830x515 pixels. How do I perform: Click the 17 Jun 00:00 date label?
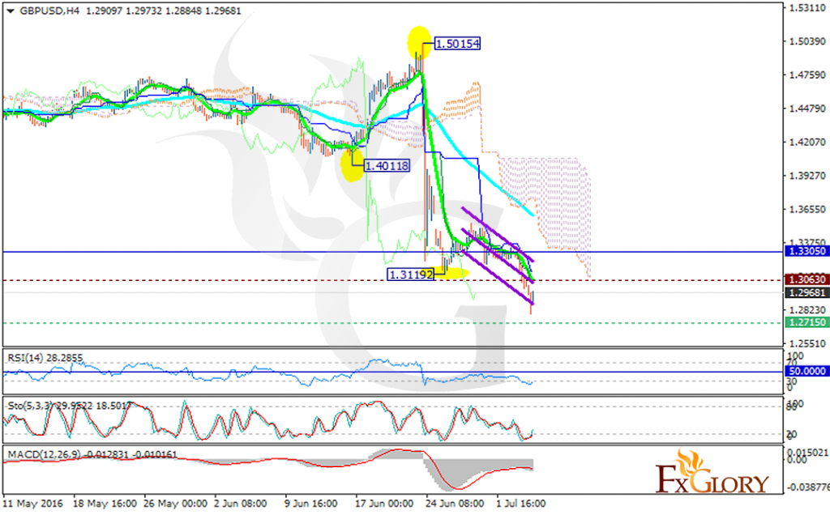pos(384,504)
